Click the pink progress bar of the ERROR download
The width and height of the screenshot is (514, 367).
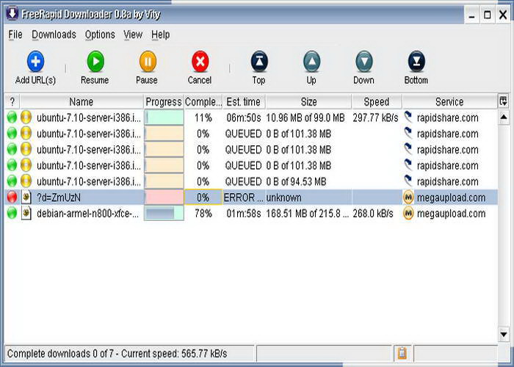[x=164, y=197]
